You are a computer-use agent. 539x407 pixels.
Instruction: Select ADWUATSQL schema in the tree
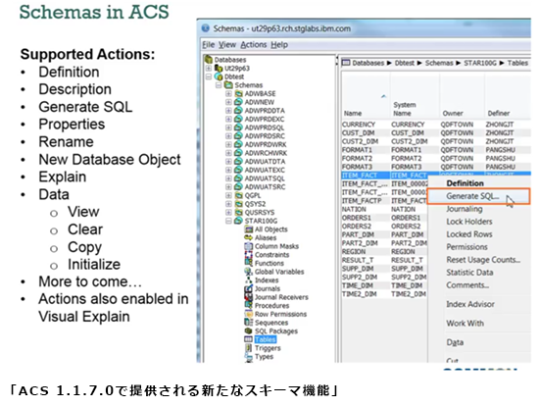click(265, 178)
